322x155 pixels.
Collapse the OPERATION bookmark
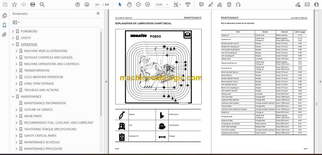(13, 45)
